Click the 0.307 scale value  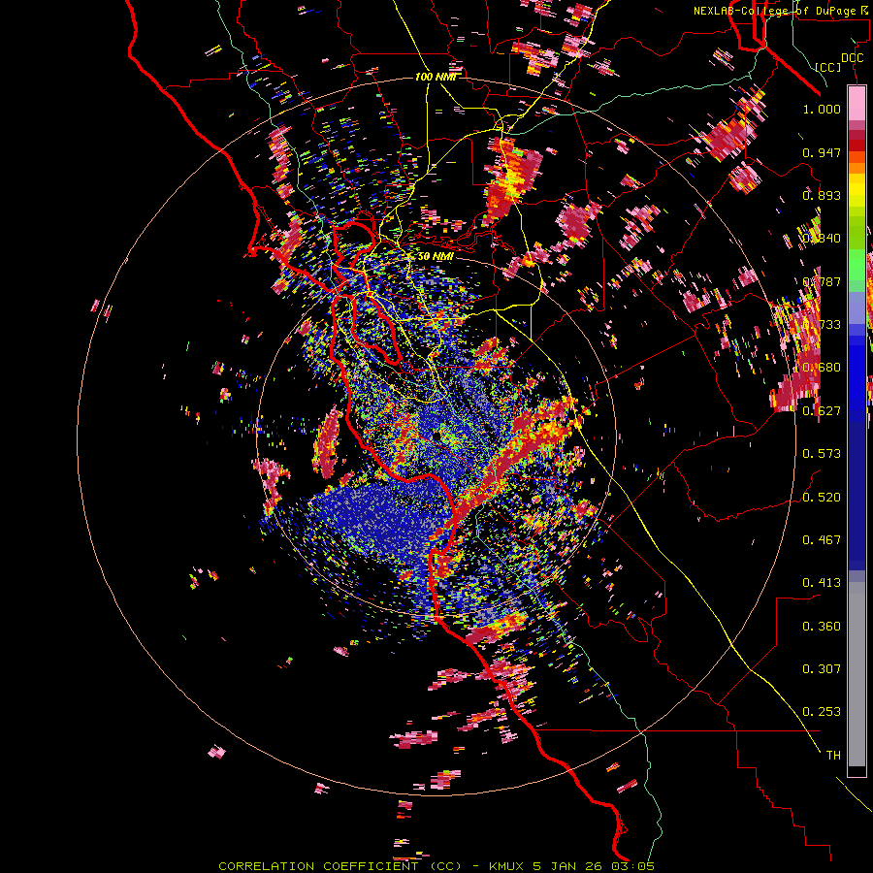tap(822, 668)
